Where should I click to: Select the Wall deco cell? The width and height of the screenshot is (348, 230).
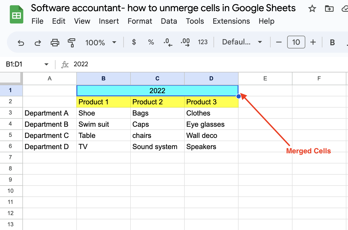211,135
